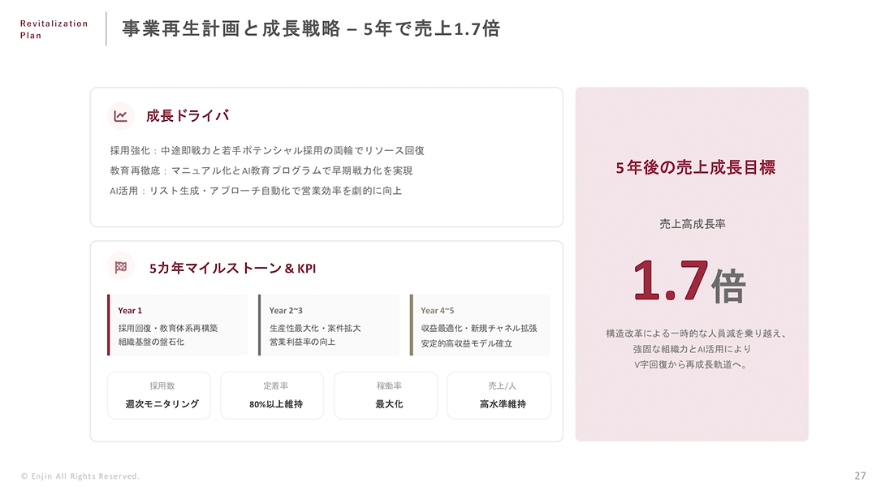Click the 採用数 KPI card
The height and width of the screenshot is (491, 885).
click(x=159, y=395)
